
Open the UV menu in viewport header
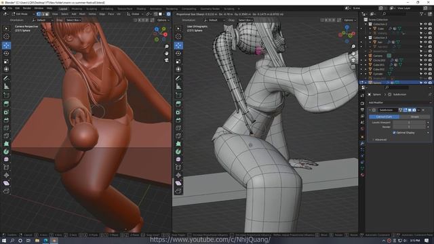(119, 14)
